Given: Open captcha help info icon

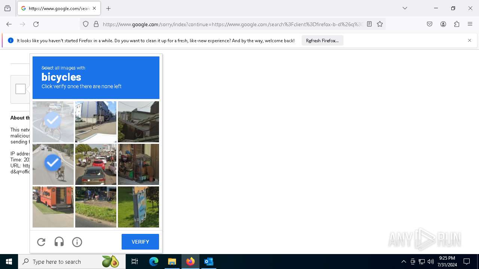Looking at the screenshot, I should [77, 242].
